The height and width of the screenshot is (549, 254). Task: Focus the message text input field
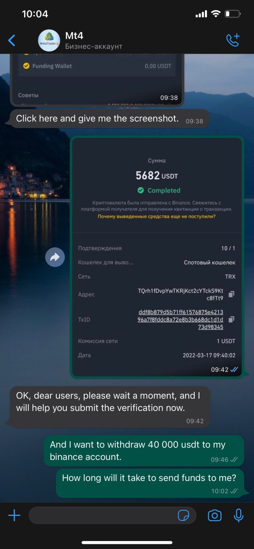[112, 515]
